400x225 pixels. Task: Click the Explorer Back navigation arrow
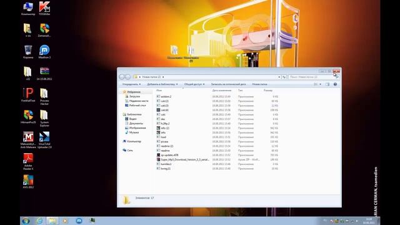coord(122,77)
